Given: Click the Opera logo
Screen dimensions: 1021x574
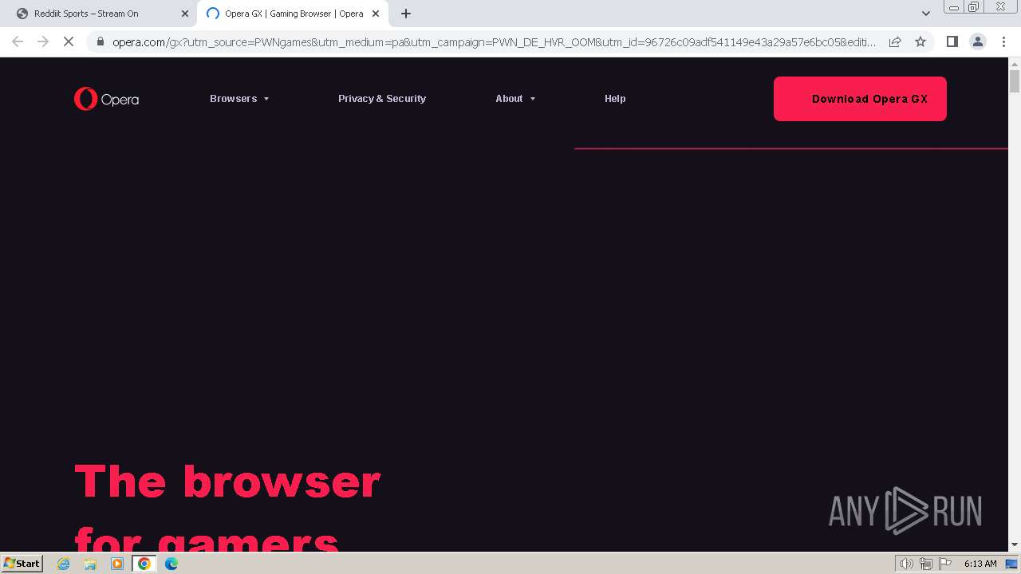Looking at the screenshot, I should (x=106, y=99).
